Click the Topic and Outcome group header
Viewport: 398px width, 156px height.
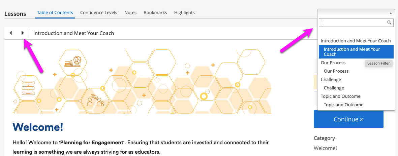point(340,96)
